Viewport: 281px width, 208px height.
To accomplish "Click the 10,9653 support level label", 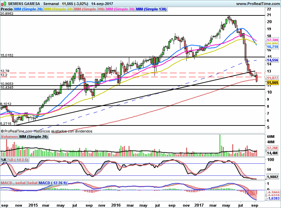I will pos(7,84).
